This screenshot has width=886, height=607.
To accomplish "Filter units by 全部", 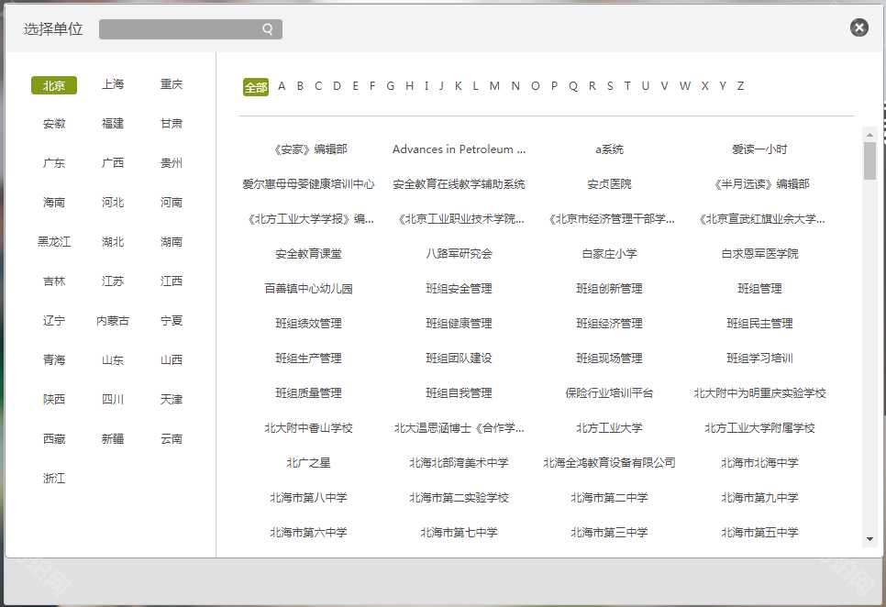I will 255,87.
